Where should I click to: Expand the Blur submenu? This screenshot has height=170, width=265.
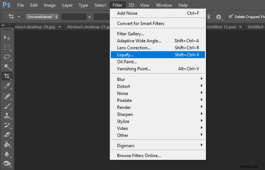[x=158, y=79]
